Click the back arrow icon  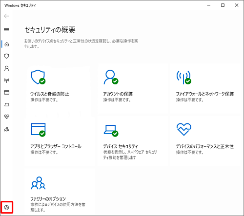[x=6, y=16]
